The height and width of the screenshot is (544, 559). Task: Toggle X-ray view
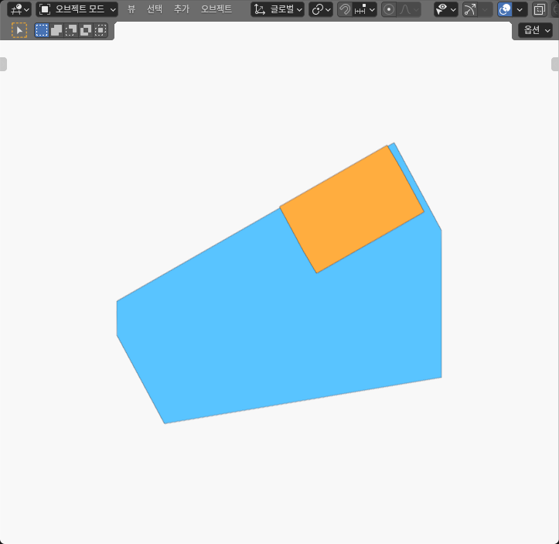pos(540,9)
